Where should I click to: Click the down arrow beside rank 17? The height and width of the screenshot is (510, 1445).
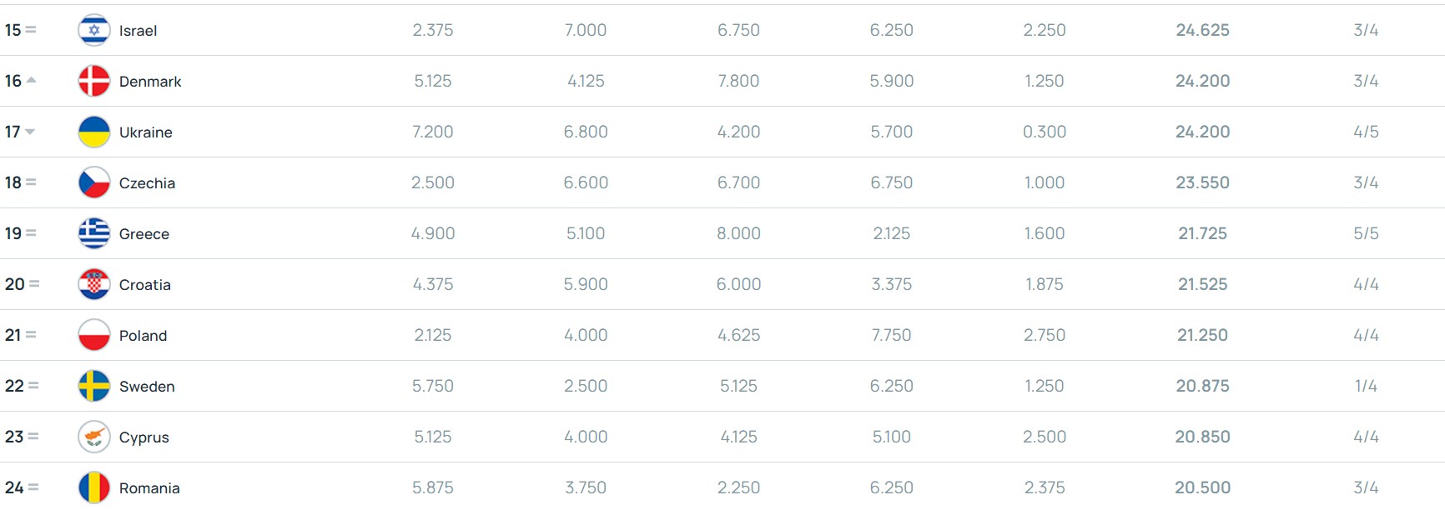click(30, 132)
